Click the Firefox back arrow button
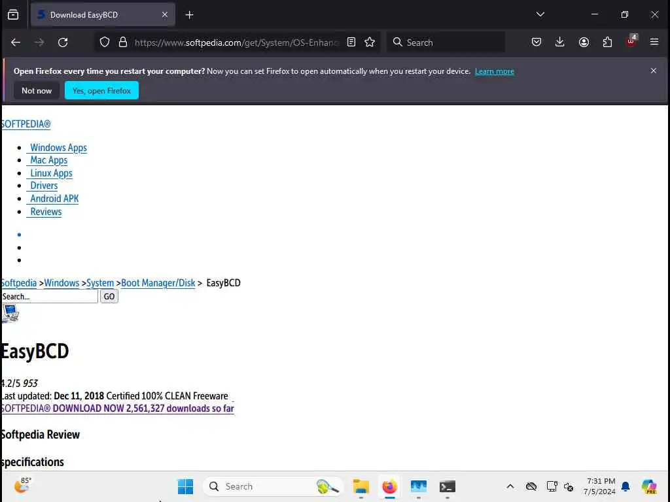 pyautogui.click(x=16, y=42)
